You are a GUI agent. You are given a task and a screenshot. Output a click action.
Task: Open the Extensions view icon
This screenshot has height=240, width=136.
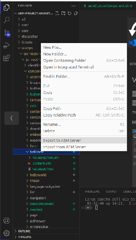coord(6,58)
